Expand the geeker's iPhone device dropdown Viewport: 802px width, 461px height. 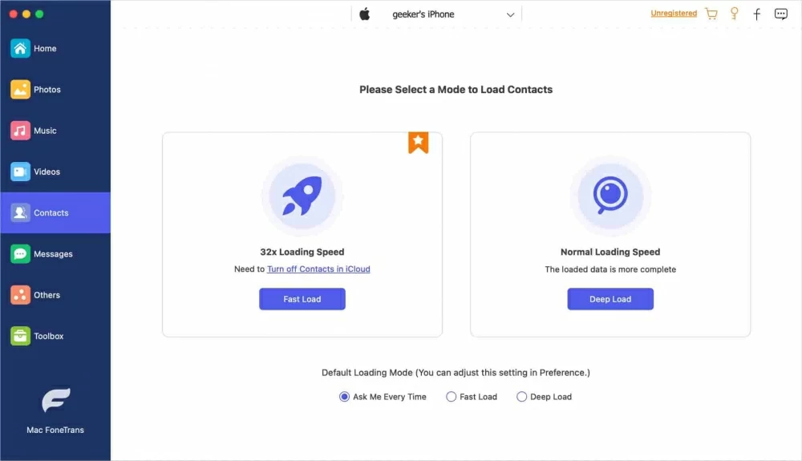tap(510, 14)
